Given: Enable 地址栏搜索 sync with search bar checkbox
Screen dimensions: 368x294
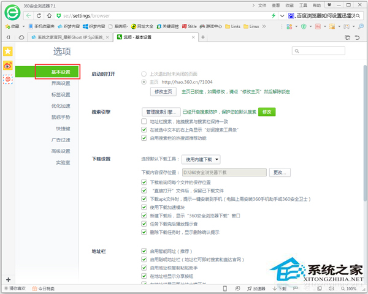Looking at the screenshot, I should (x=144, y=122).
